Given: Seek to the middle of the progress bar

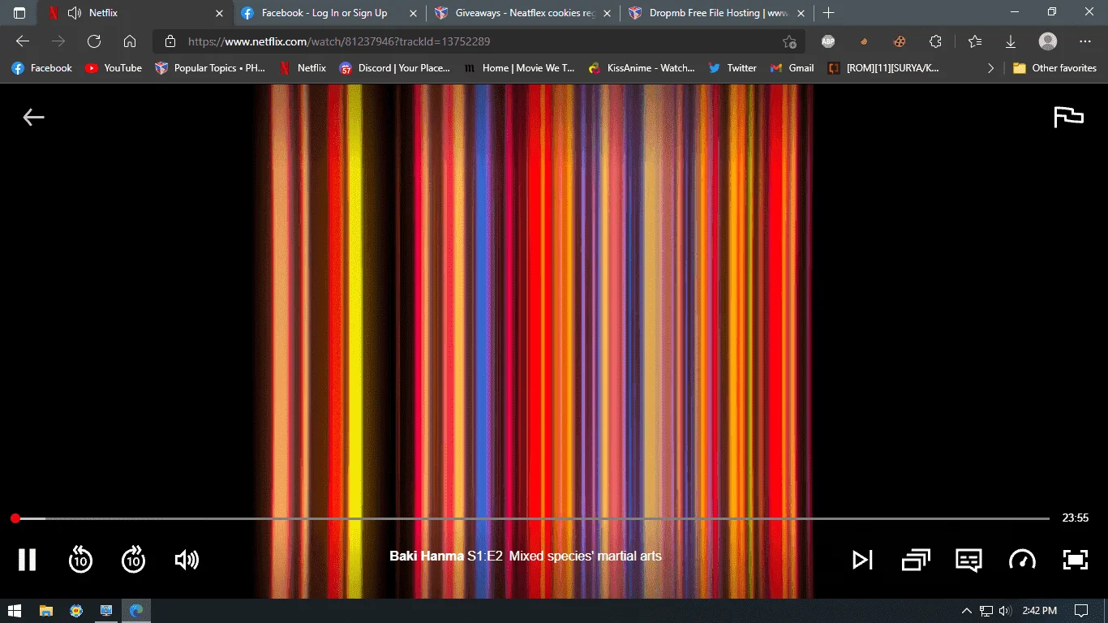Looking at the screenshot, I should (x=532, y=518).
